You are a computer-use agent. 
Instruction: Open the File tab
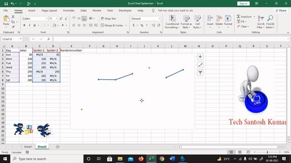5,10
